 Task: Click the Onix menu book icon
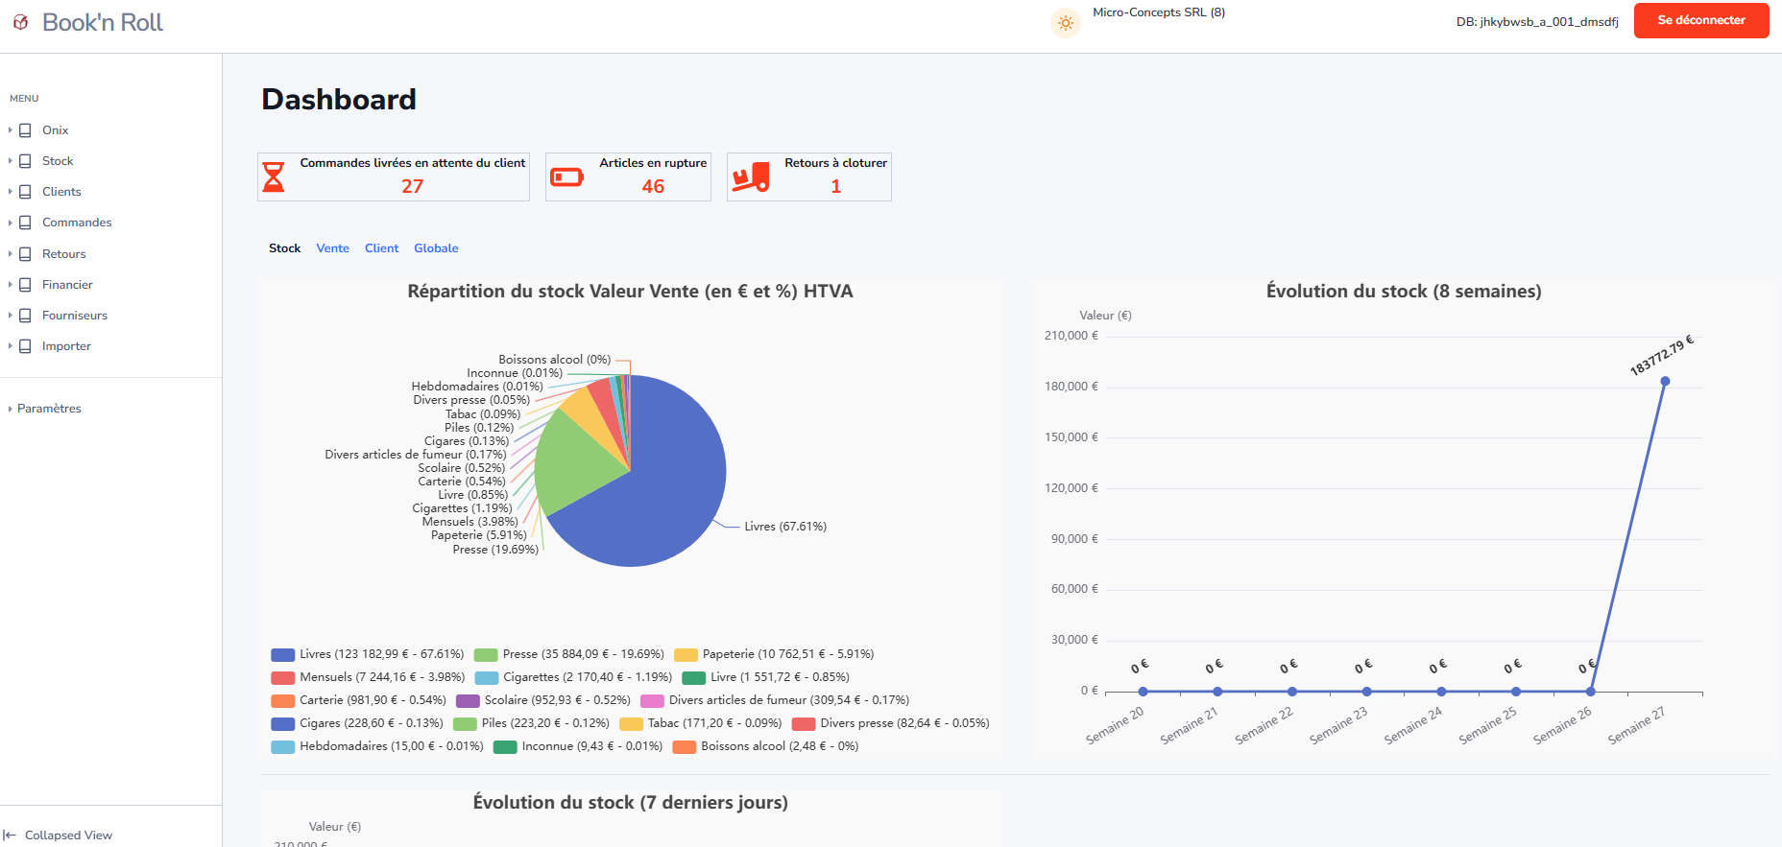[26, 130]
